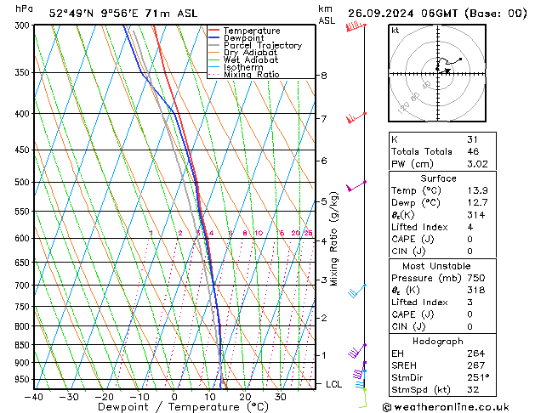Click the wind barb at 300 hPa
The width and height of the screenshot is (535, 413).
(x=356, y=26)
